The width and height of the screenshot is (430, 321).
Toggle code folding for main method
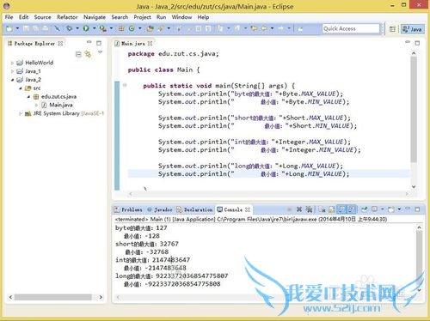point(125,85)
